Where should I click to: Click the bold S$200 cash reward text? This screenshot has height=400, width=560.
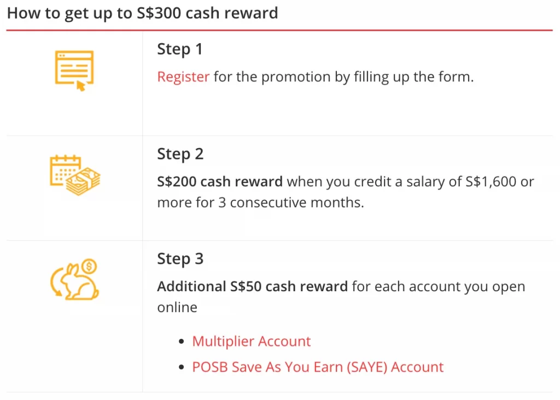(220, 181)
